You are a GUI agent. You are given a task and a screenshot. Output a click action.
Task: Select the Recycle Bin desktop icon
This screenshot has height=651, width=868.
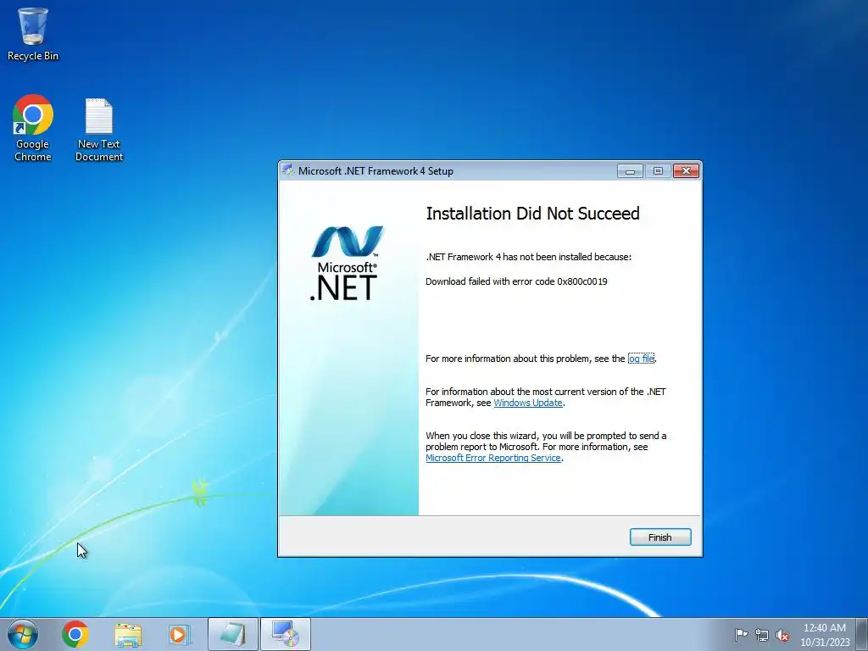point(33,34)
